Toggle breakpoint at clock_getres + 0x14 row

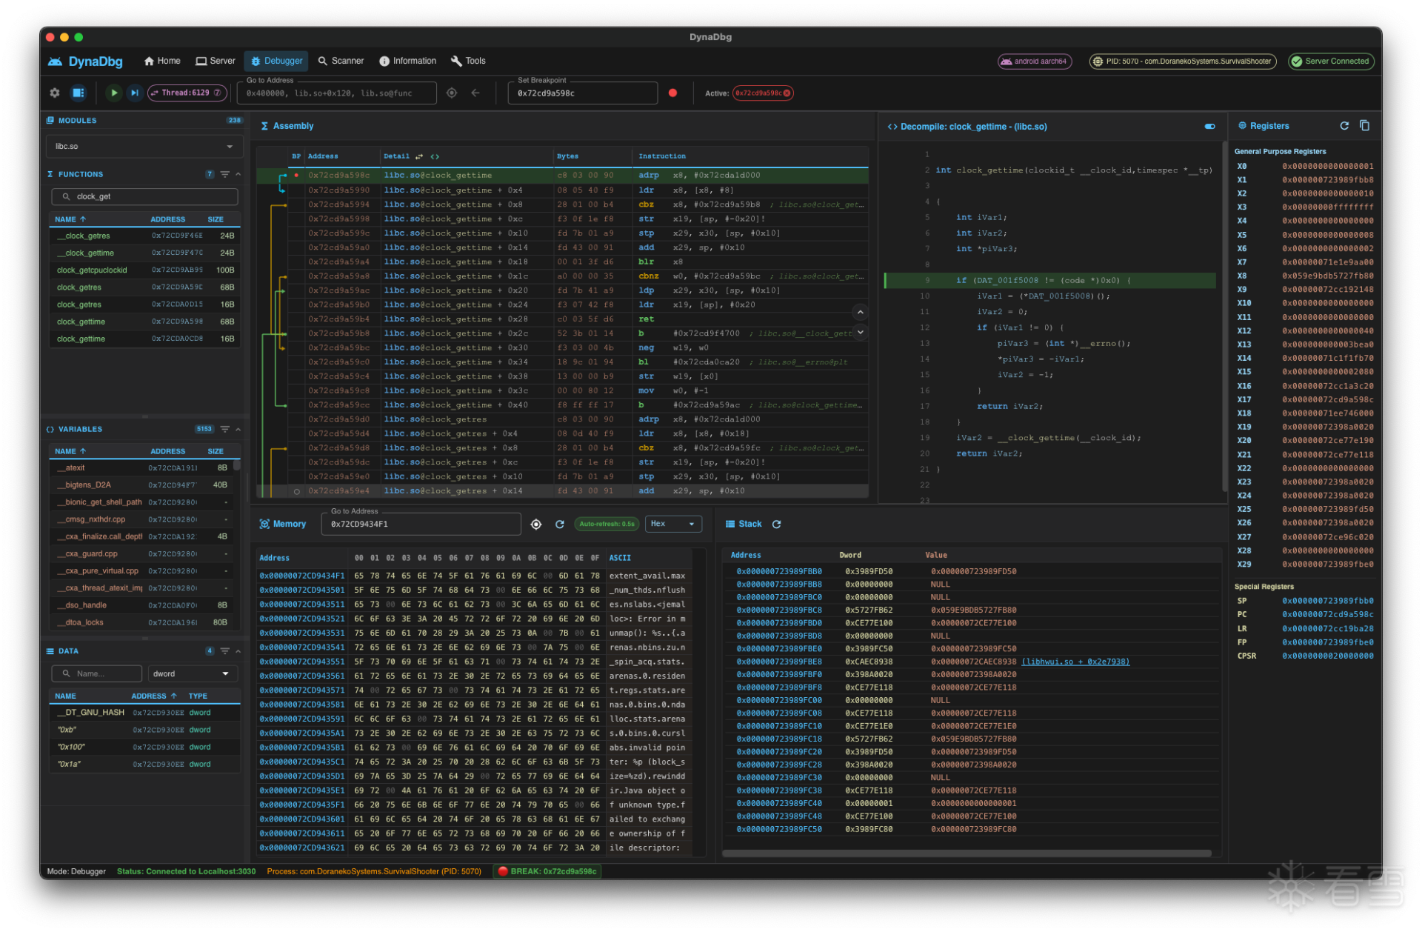click(296, 491)
